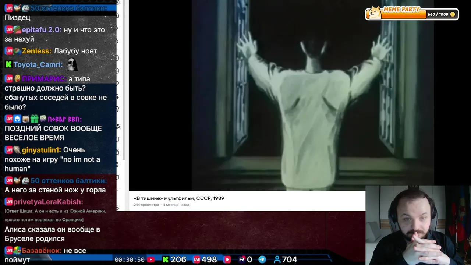Screen dimensions: 471x265
Task: Click the play-button icon after 498
Action: pyautogui.click(x=227, y=259)
